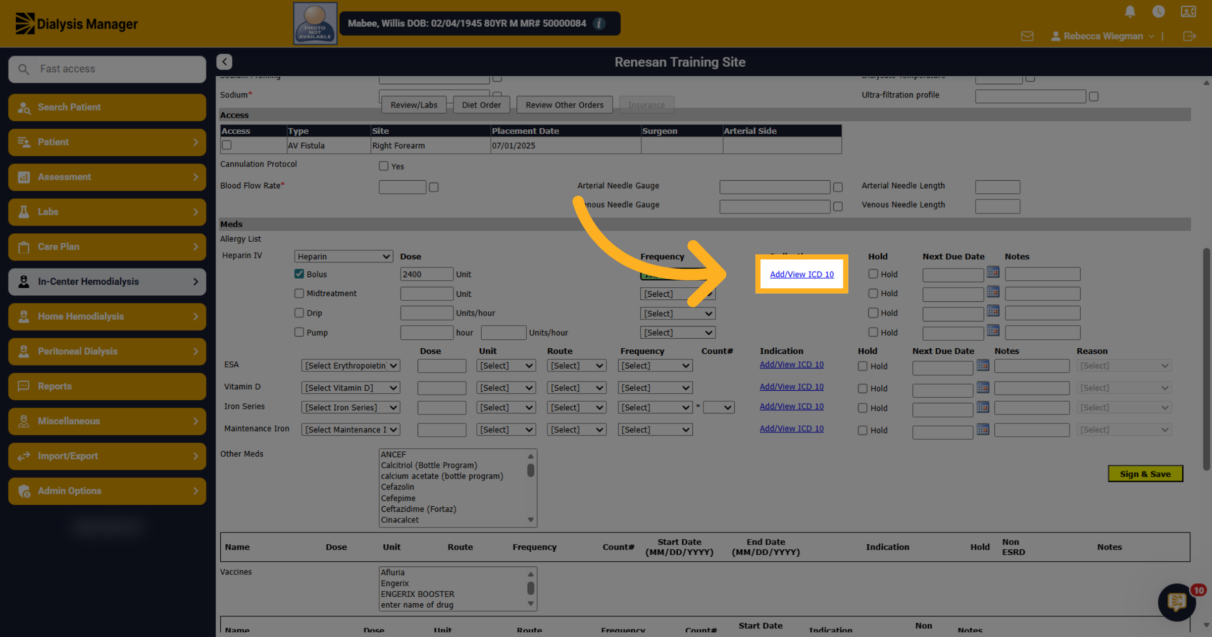The width and height of the screenshot is (1212, 637).
Task: Click the logout icon
Action: (x=1189, y=36)
